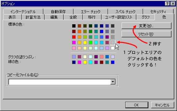This screenshot has width=177, height=111.
Task: Choose the white standard color swatch
Action: pyautogui.click(x=113, y=48)
